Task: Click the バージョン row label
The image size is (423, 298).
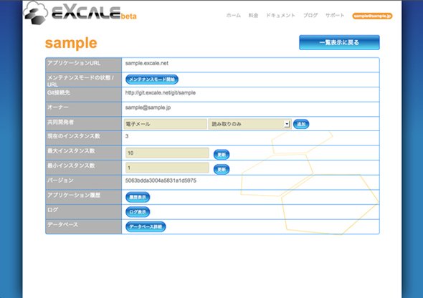Action: tap(60, 181)
